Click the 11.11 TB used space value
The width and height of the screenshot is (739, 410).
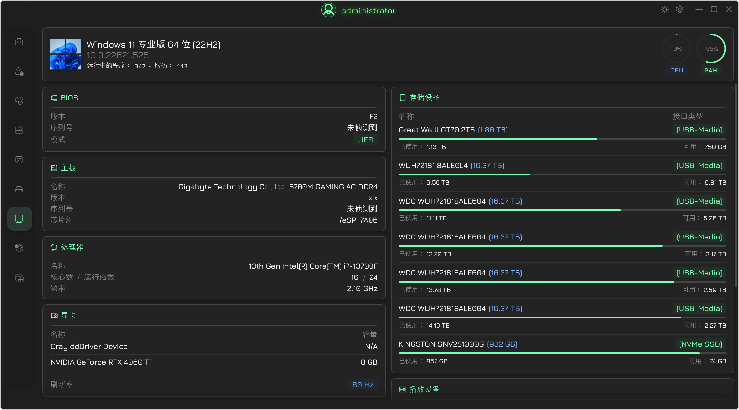click(x=436, y=218)
